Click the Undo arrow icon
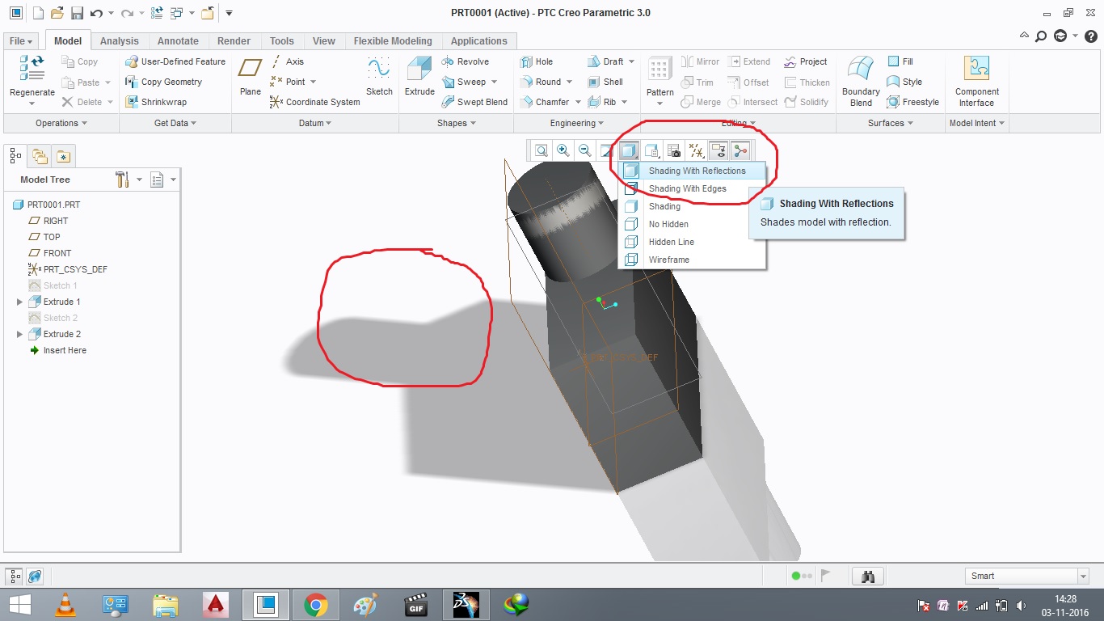The height and width of the screenshot is (621, 1104). click(96, 13)
